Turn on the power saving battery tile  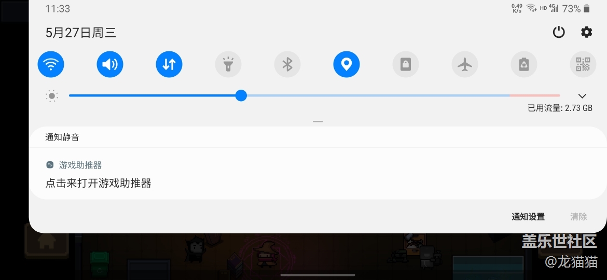(524, 64)
